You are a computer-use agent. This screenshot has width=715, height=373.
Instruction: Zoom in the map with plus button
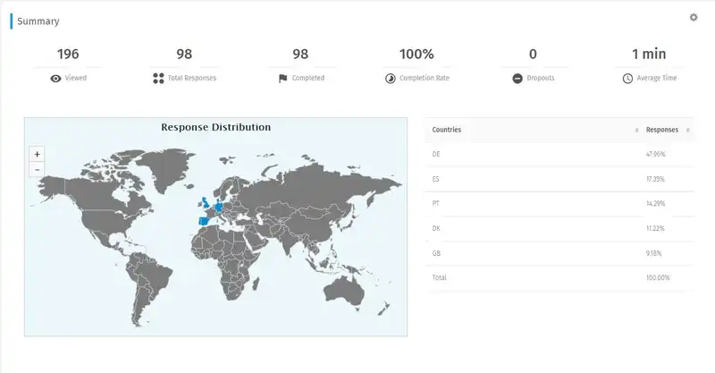pos(37,155)
